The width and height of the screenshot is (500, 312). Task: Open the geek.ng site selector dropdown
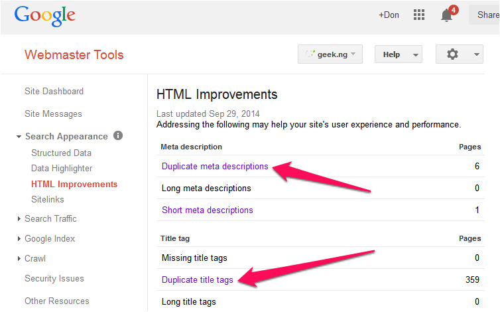[330, 54]
